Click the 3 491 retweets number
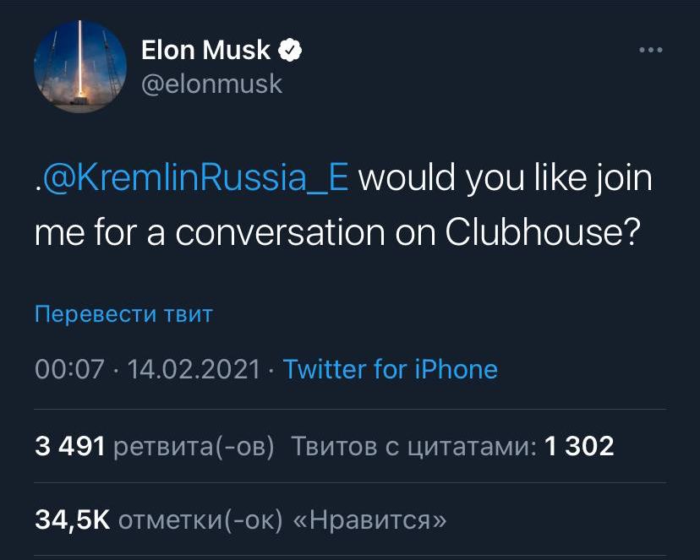The image size is (700, 560). (69, 446)
